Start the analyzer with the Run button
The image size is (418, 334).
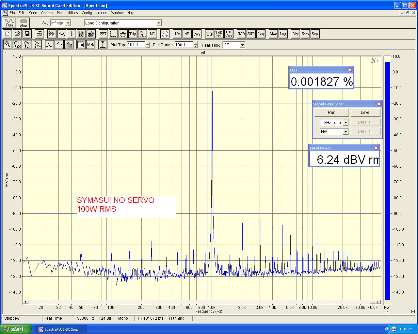(9, 23)
